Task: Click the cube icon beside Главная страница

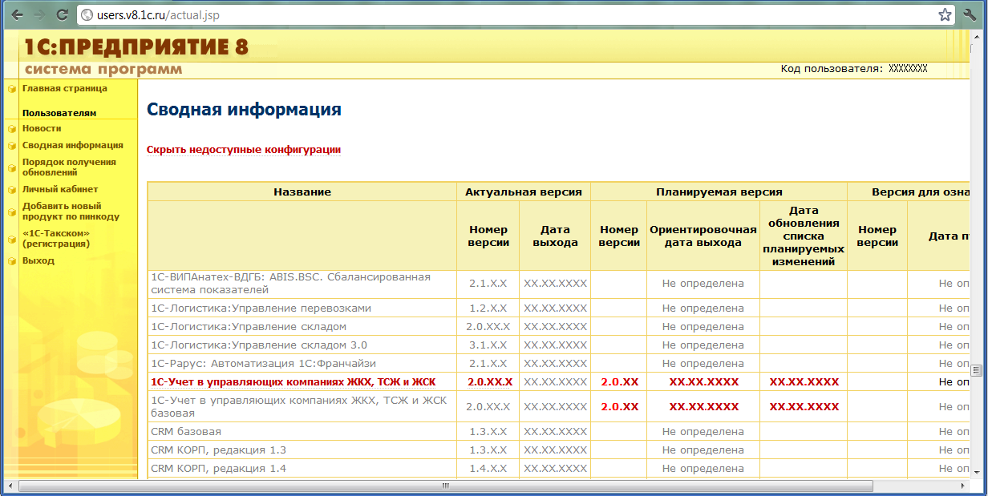Action: point(12,89)
